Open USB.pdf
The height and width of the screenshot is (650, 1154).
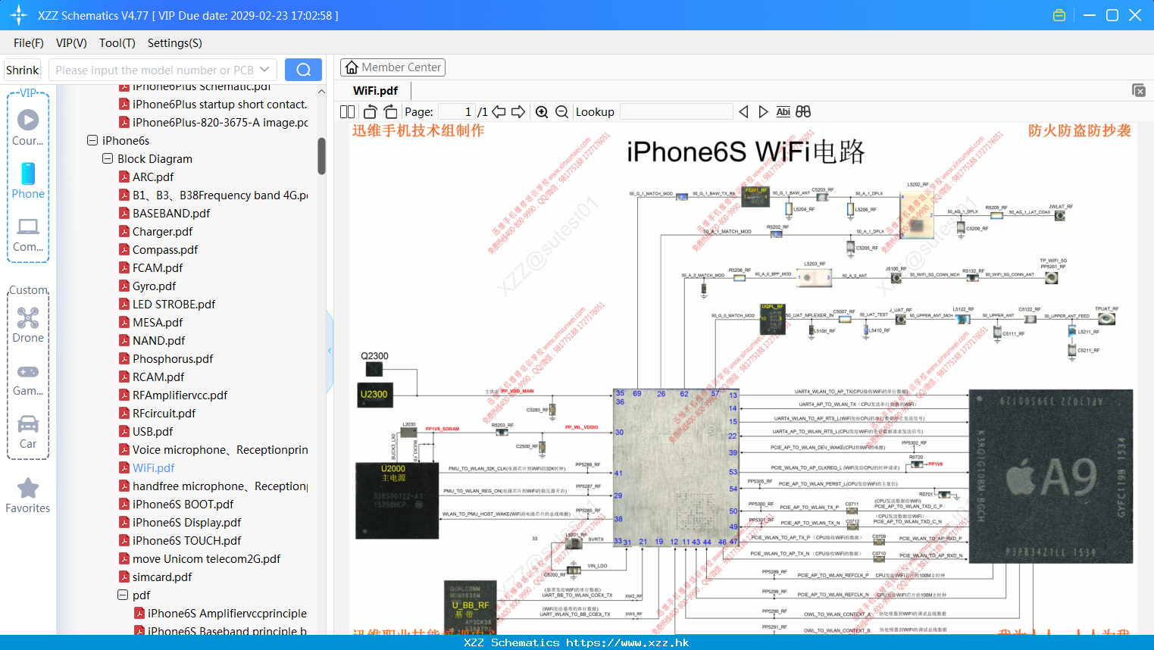click(153, 431)
